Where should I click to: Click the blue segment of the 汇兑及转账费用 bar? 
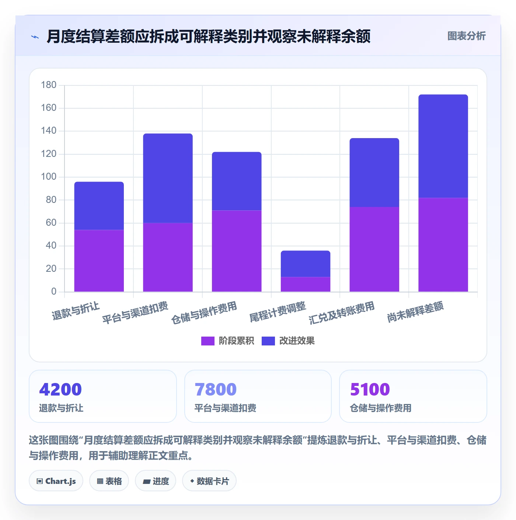[374, 173]
